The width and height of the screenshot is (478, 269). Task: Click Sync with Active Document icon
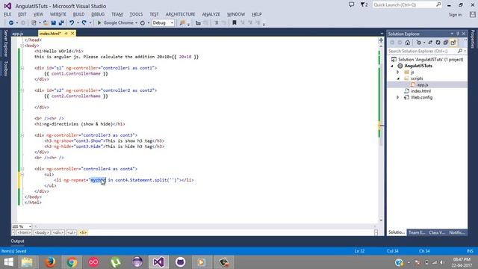tap(430, 43)
